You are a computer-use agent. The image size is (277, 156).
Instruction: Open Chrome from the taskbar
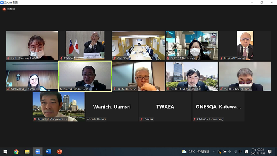pyautogui.click(x=16, y=152)
